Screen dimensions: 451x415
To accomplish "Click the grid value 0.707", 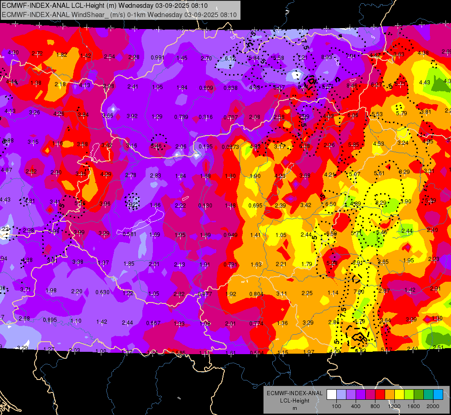I will 231,118.
